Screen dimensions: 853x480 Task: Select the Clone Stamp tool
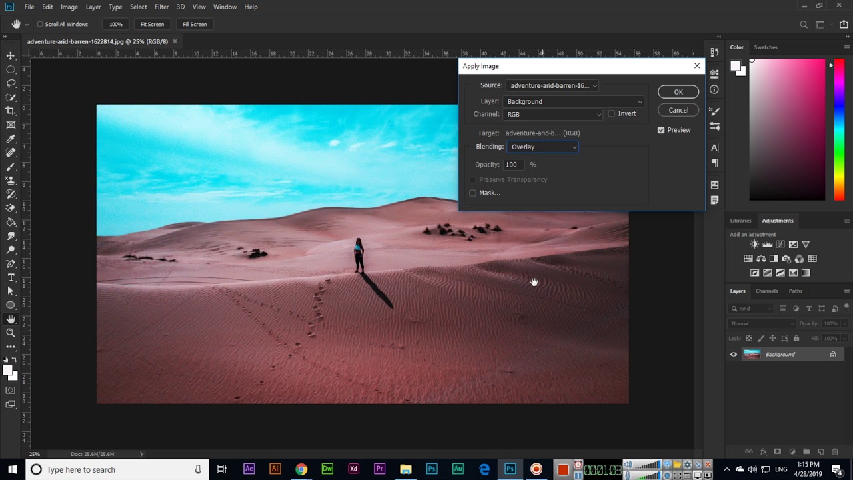tap(11, 180)
